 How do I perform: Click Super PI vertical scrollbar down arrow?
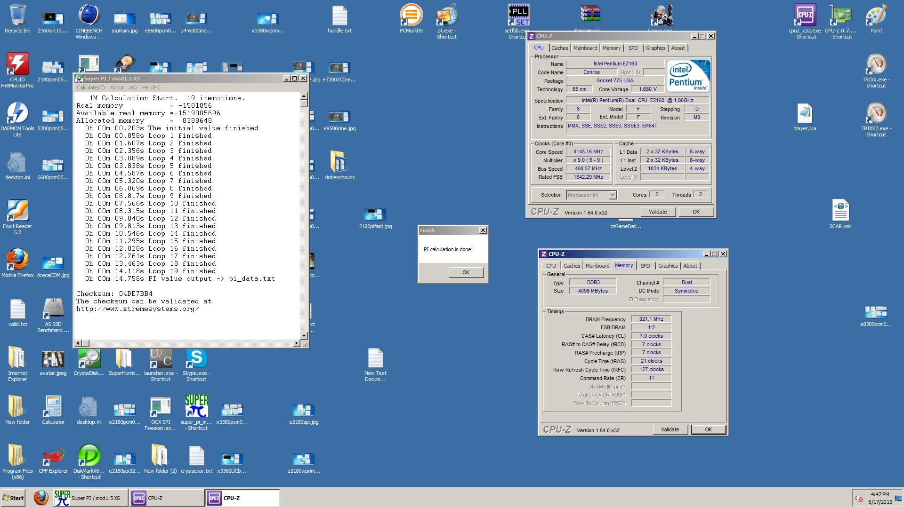click(304, 335)
